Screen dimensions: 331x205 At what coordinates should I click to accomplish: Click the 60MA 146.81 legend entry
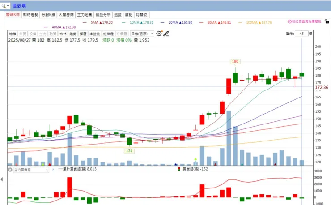(x=215, y=22)
